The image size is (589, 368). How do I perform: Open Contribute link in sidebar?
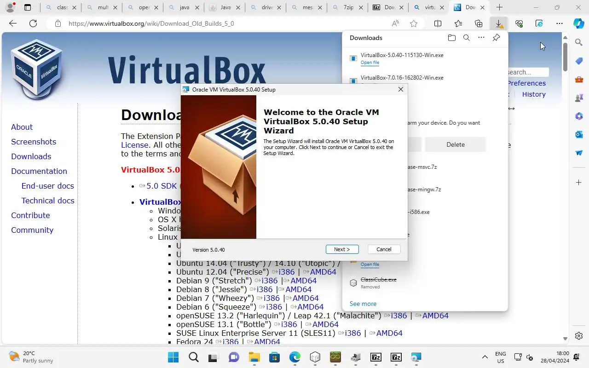click(x=30, y=215)
